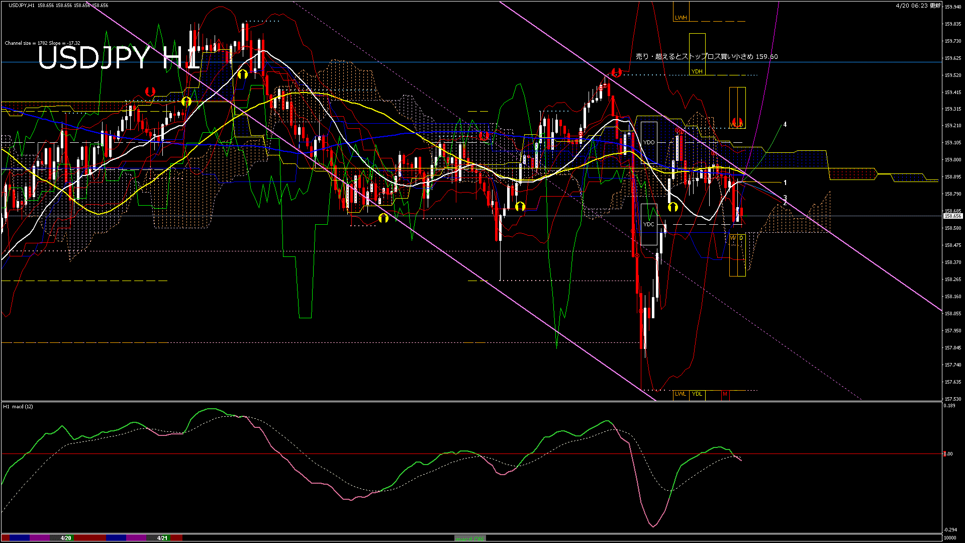Click the YDO white box marker
The width and height of the screenshot is (965, 543).
pyautogui.click(x=649, y=142)
